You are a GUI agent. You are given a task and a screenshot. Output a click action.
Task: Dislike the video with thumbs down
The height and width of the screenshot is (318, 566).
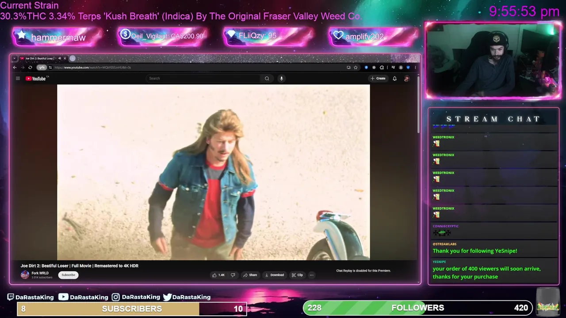233,275
